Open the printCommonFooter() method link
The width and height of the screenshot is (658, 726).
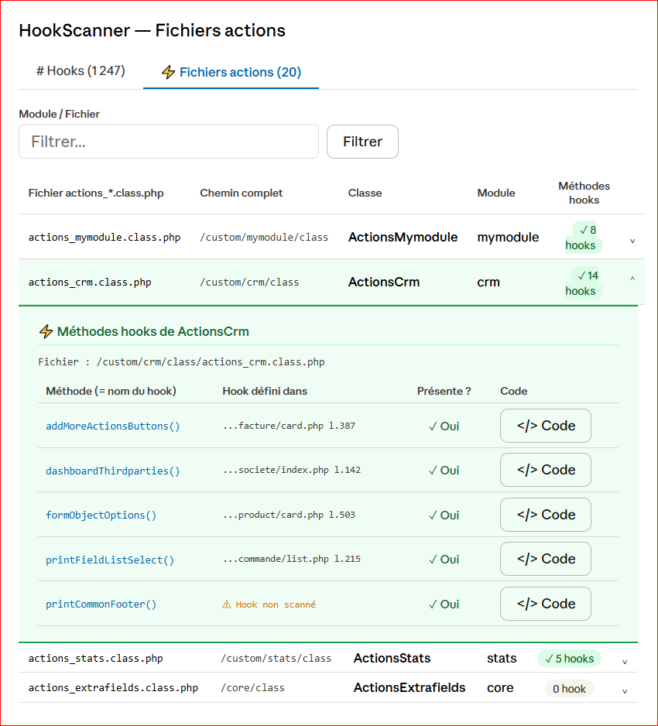101,604
